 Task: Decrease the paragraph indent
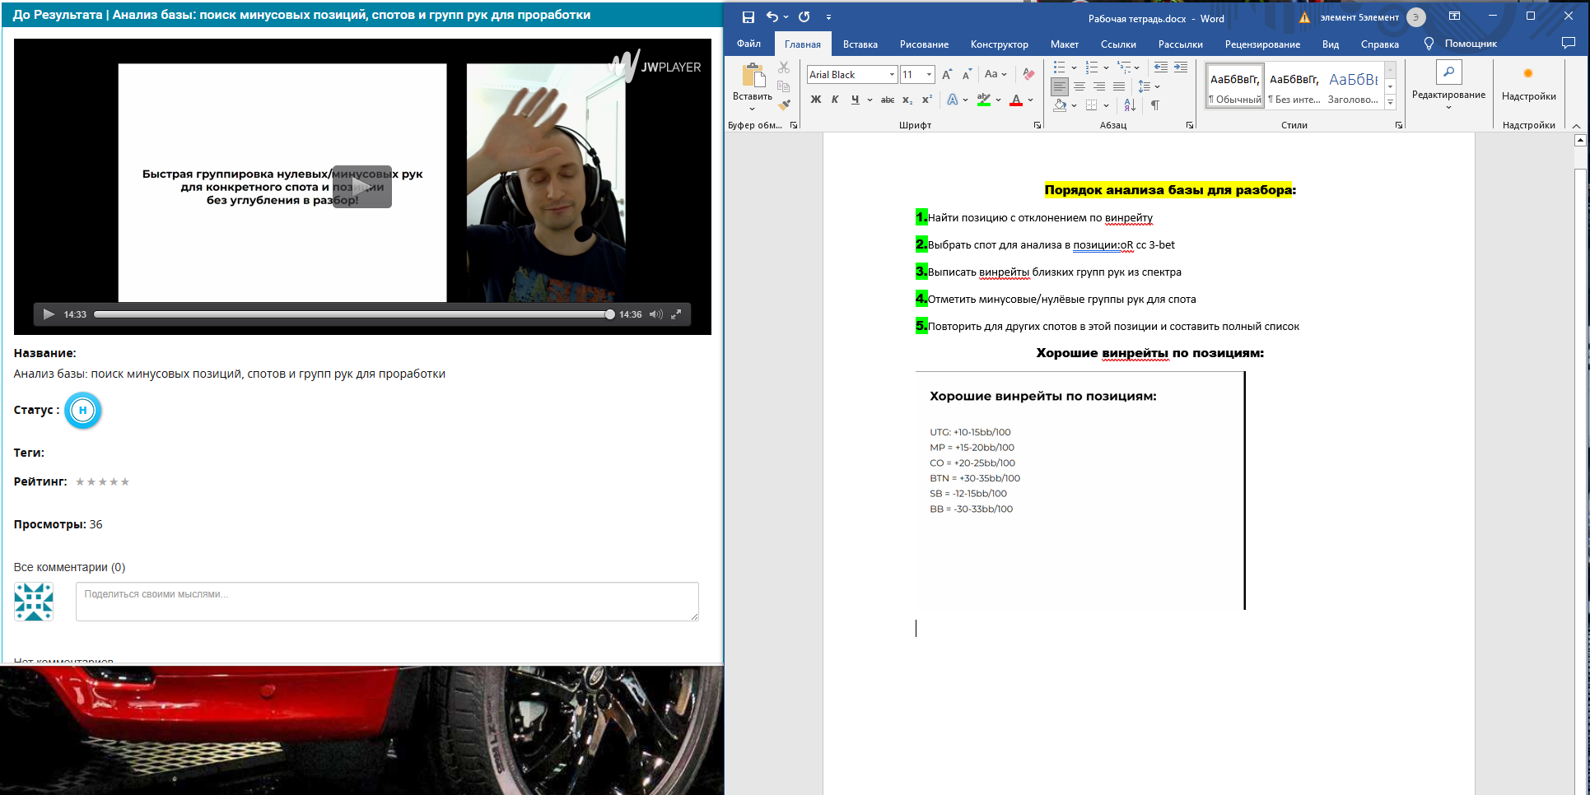point(1161,67)
